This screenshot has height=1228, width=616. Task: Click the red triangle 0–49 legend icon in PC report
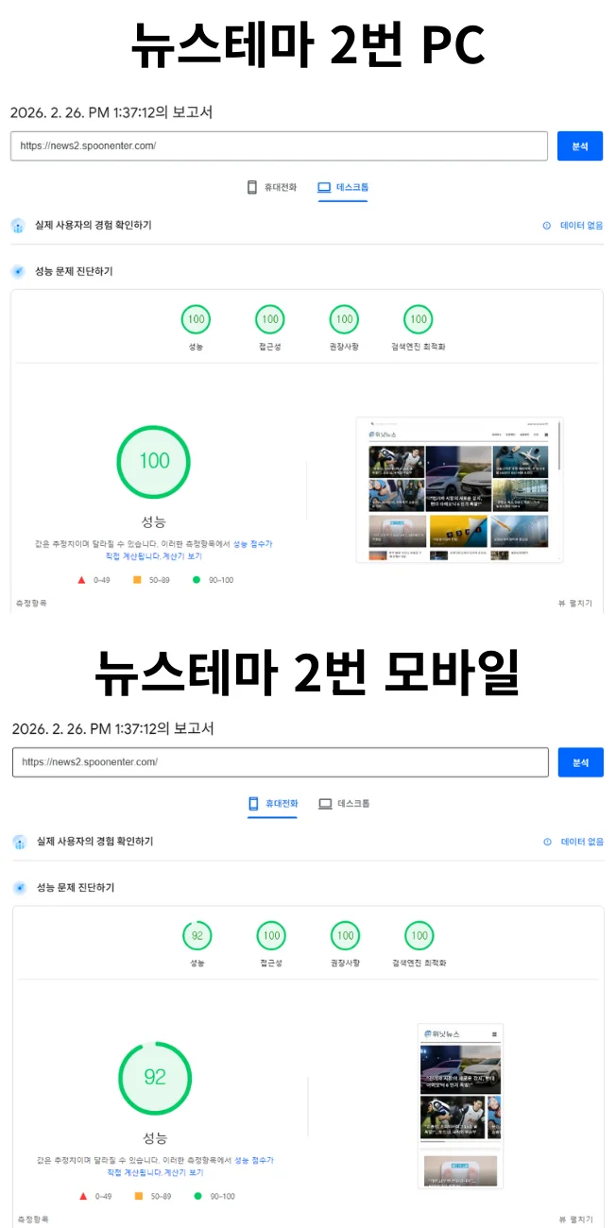(x=81, y=580)
